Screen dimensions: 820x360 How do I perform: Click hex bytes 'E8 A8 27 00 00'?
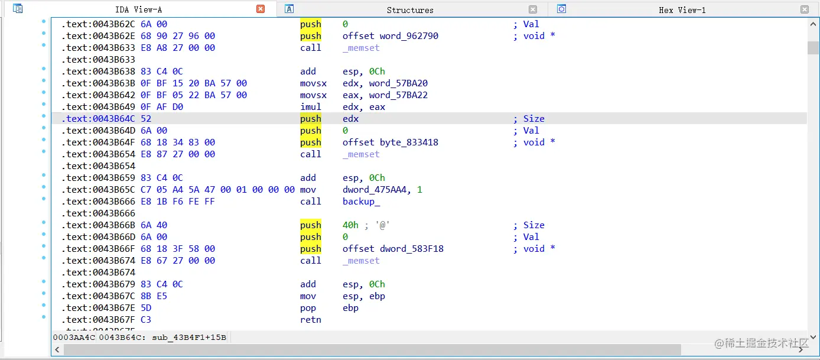pyautogui.click(x=178, y=48)
